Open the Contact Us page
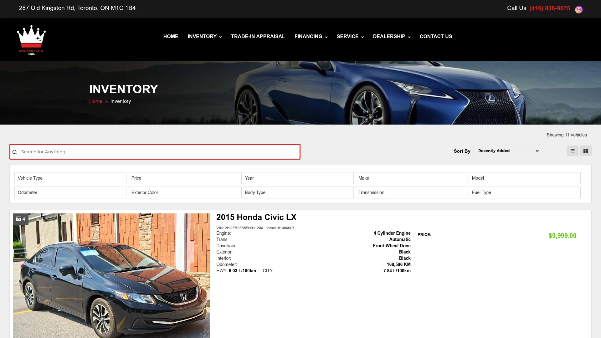601x338 pixels. [436, 37]
